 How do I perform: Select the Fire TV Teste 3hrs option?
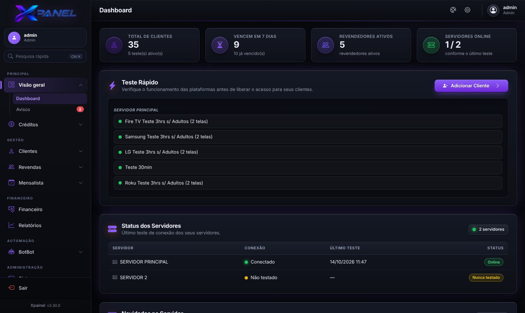coord(308,122)
